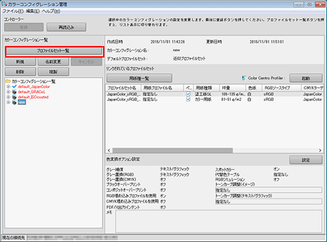Click the 106-135 g/m cell
327x242 pixels.
pos(233,94)
